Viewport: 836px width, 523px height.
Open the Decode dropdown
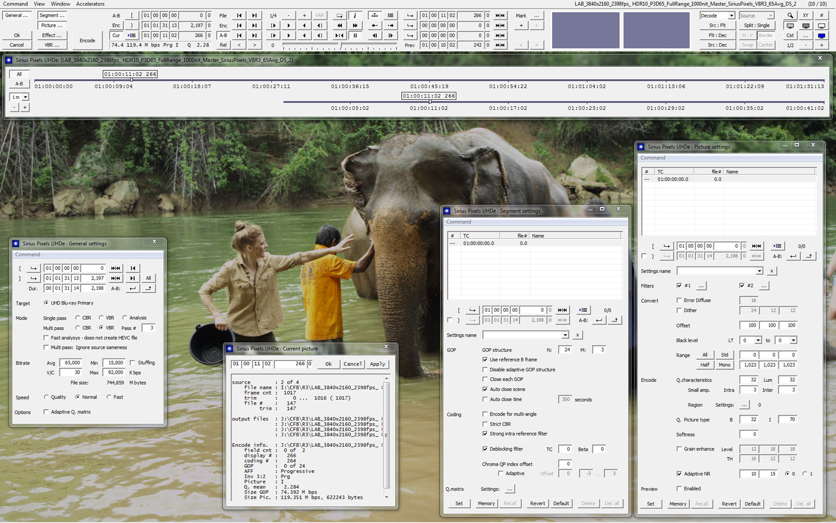(x=718, y=16)
